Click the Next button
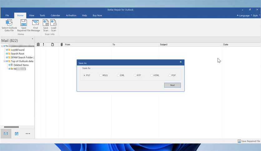 (172, 85)
